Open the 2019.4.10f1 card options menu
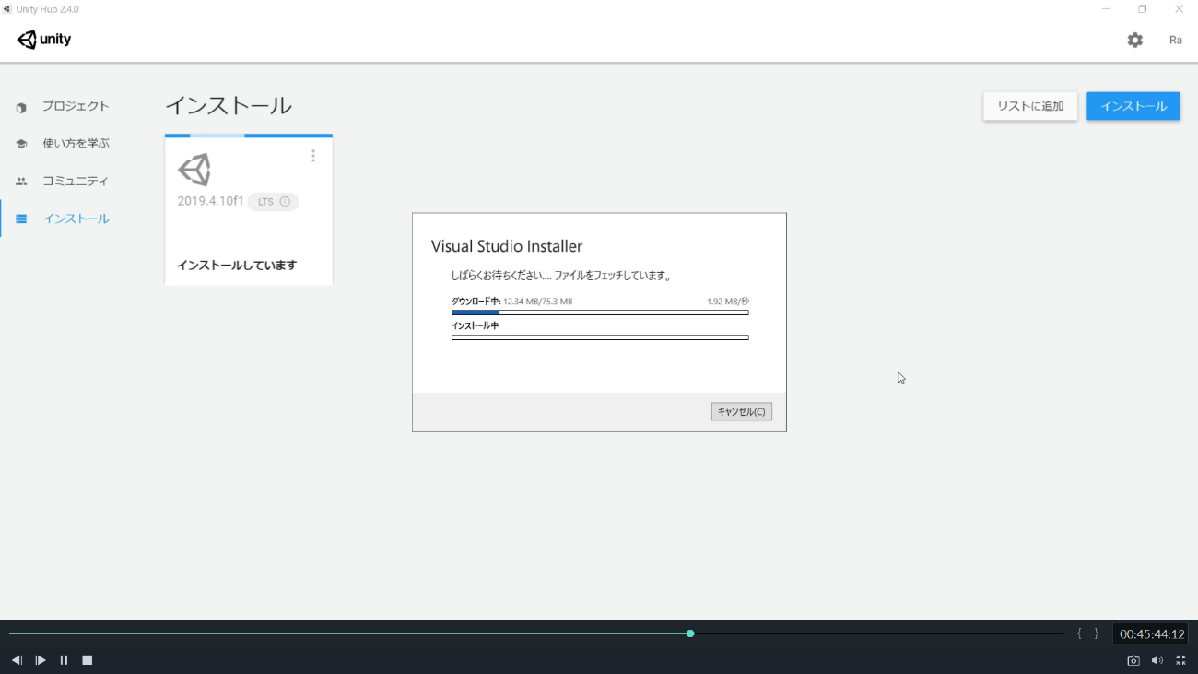 coord(313,156)
